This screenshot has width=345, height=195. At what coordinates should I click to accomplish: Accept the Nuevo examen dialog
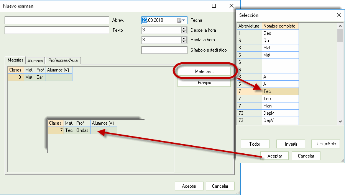pyautogui.click(x=189, y=186)
